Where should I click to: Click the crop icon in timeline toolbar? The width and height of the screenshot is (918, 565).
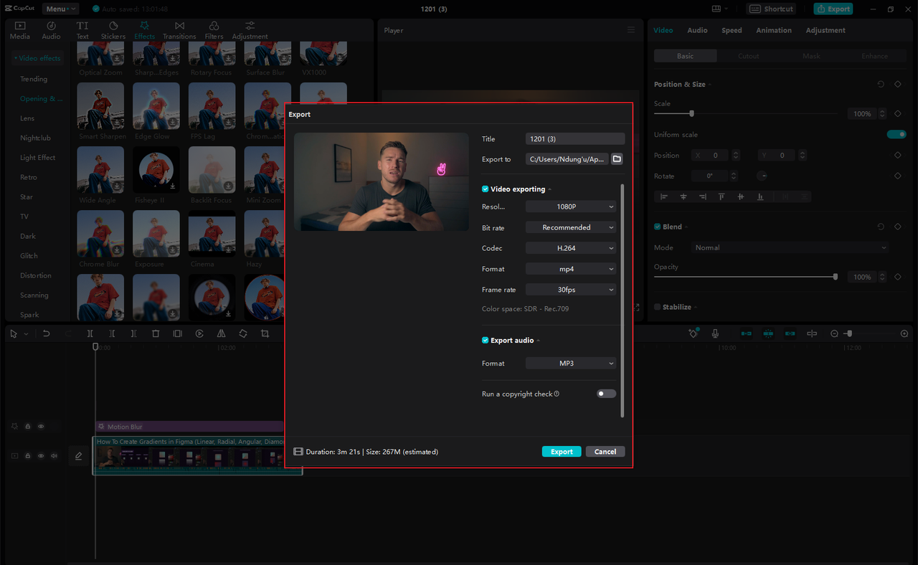point(265,333)
